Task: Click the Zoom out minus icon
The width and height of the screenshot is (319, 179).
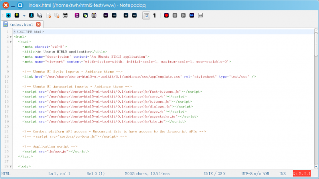Action: point(134,15)
